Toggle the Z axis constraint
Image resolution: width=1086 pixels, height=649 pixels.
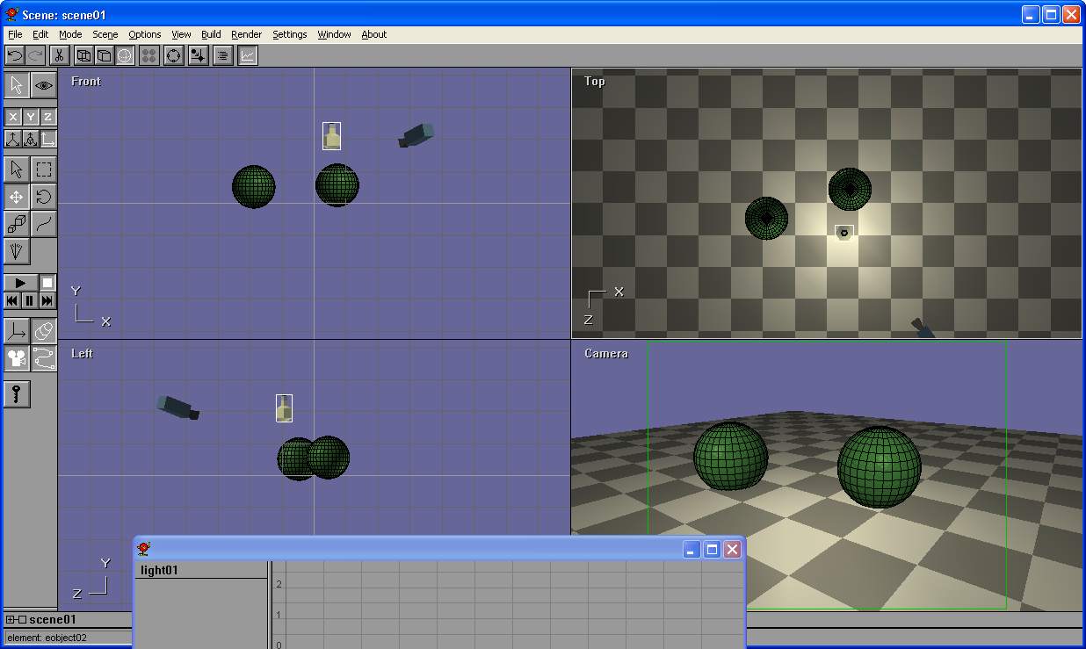(x=47, y=117)
